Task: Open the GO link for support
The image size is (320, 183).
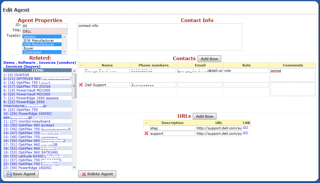Action: tap(245, 133)
